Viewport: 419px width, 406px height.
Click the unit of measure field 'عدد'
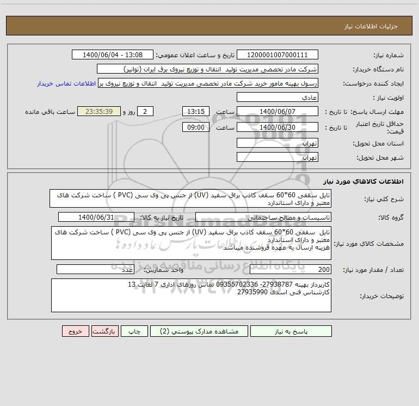click(x=95, y=270)
